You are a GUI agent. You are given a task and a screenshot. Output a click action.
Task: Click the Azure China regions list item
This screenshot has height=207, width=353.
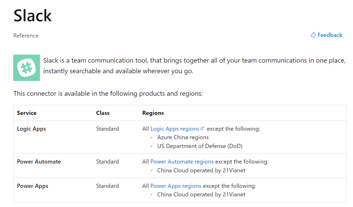[183, 137]
